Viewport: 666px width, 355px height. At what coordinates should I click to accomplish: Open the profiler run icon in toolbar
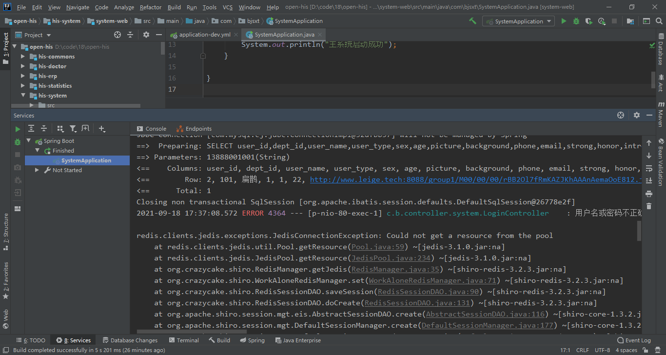(x=602, y=21)
